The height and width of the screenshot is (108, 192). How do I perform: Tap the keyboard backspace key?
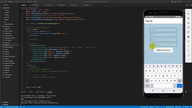coord(179,81)
